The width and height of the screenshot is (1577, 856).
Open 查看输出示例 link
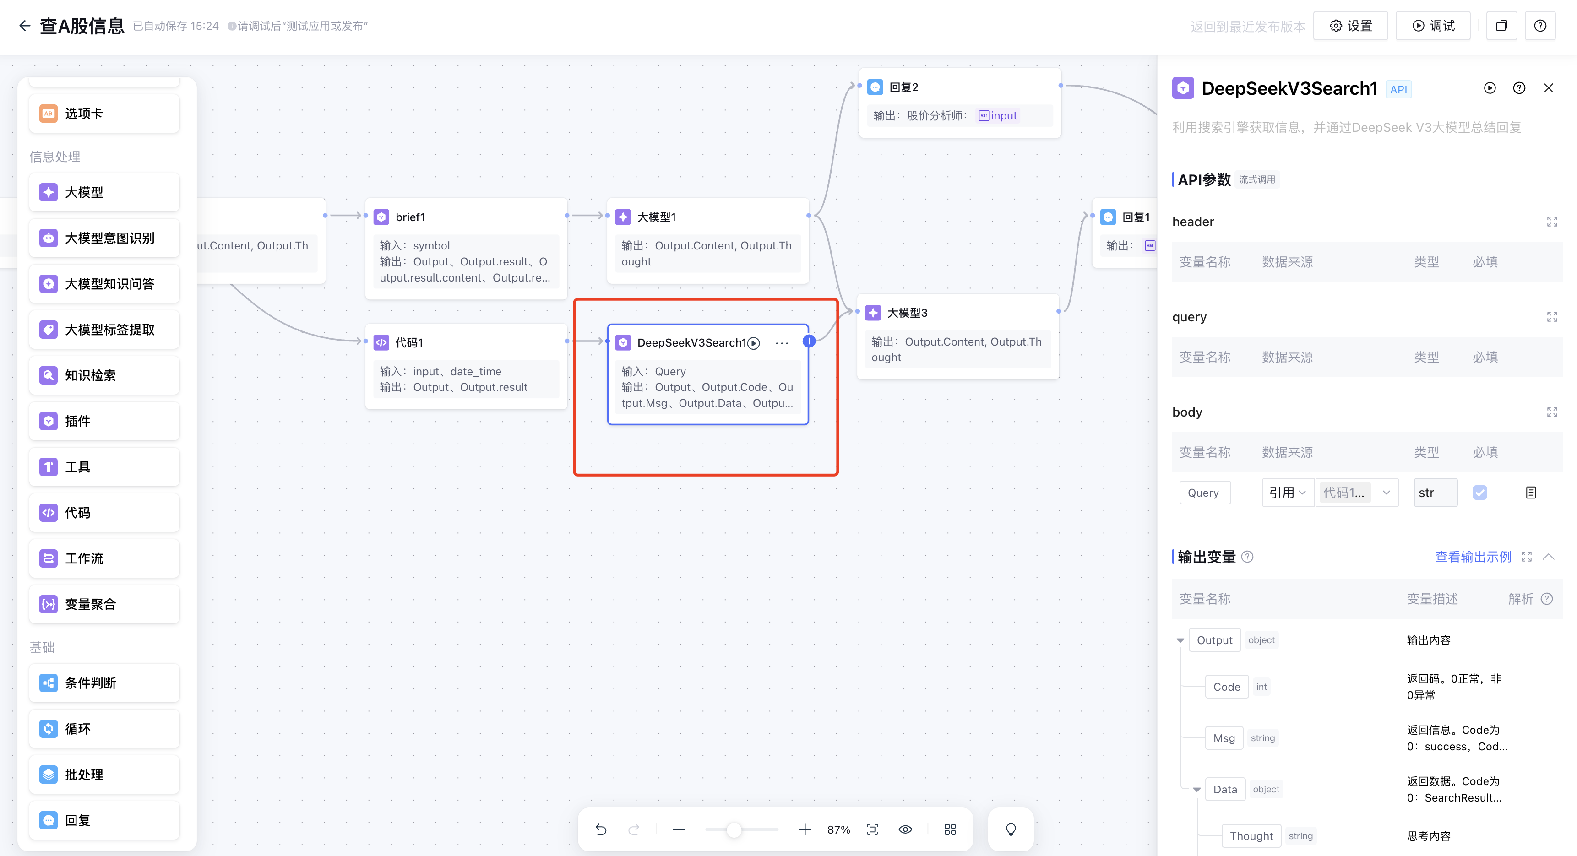pyautogui.click(x=1473, y=557)
